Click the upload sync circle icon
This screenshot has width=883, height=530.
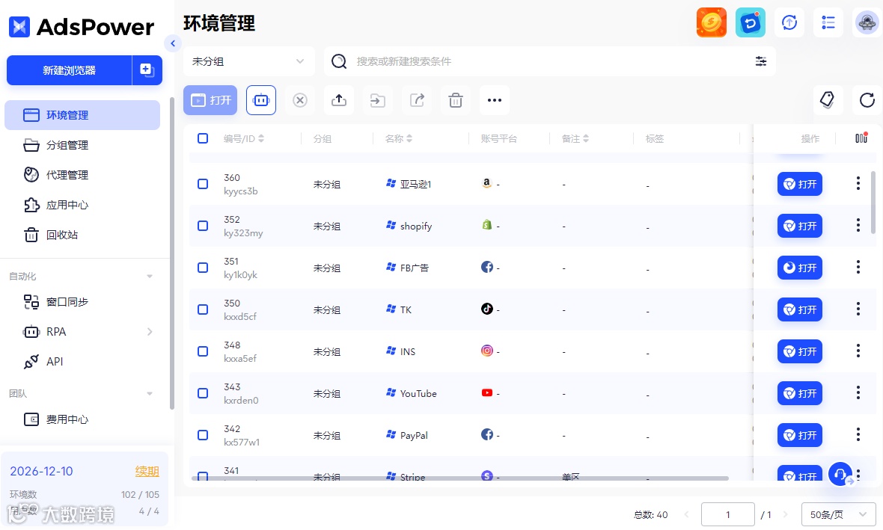[x=789, y=22]
